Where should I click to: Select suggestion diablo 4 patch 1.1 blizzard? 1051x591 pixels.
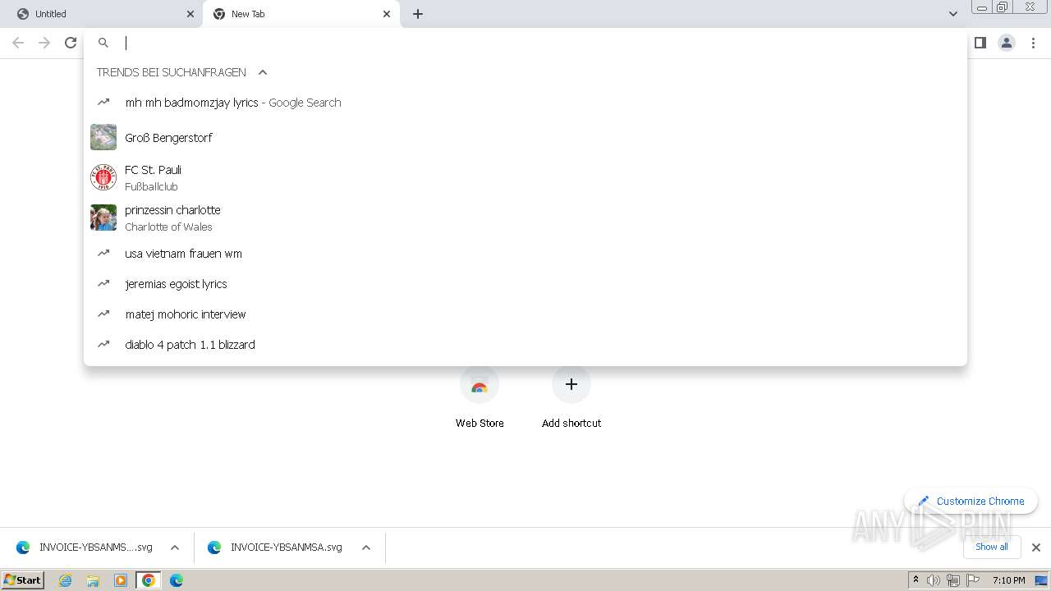click(525, 345)
